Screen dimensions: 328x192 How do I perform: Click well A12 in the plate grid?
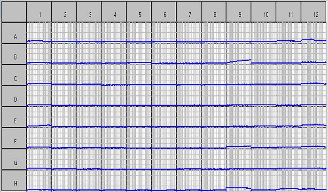click(x=313, y=33)
